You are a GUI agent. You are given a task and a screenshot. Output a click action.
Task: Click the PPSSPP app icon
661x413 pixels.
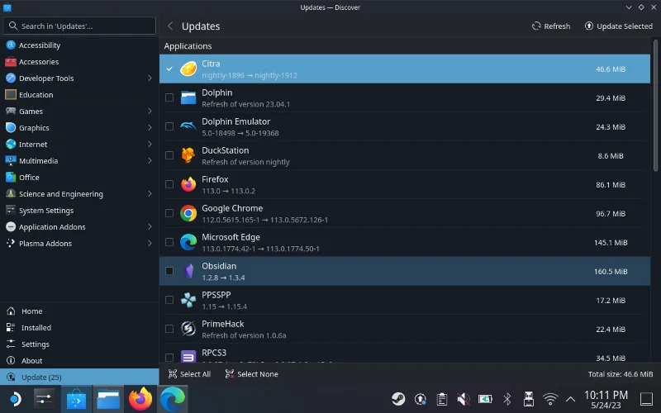pos(188,300)
